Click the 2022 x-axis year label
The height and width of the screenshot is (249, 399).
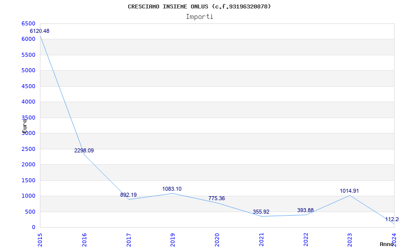point(306,240)
